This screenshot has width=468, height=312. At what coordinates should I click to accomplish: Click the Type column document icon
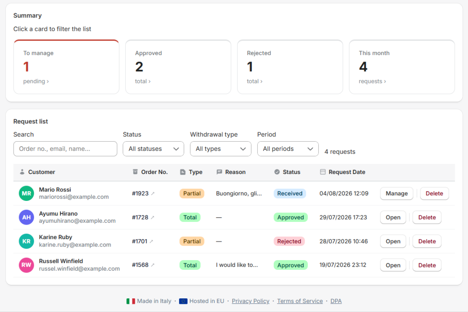[x=183, y=172]
